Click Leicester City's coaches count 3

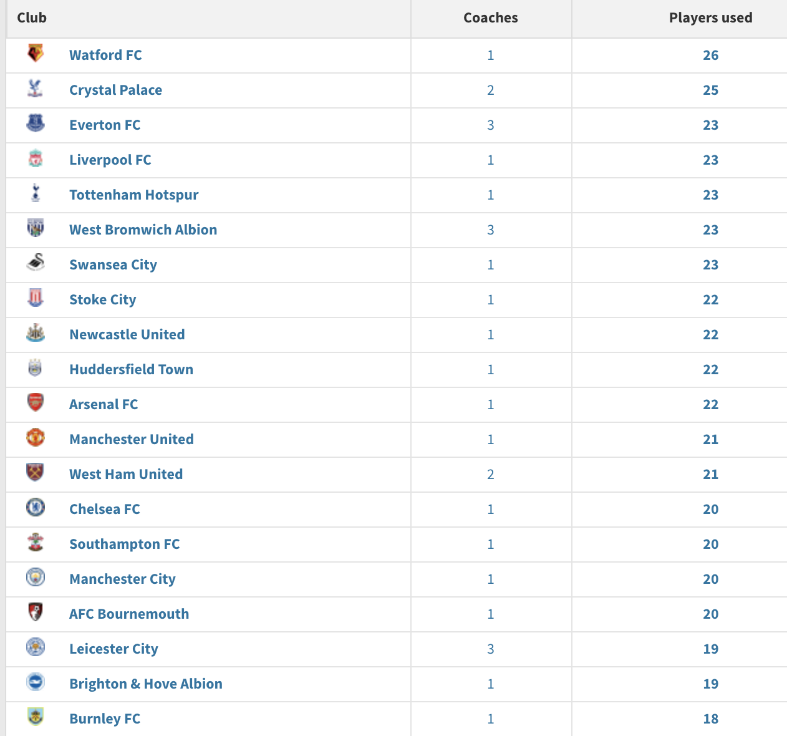click(491, 649)
